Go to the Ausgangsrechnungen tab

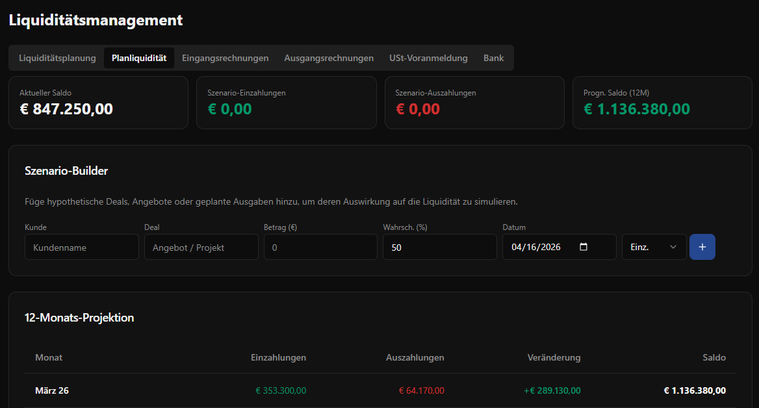(x=329, y=58)
